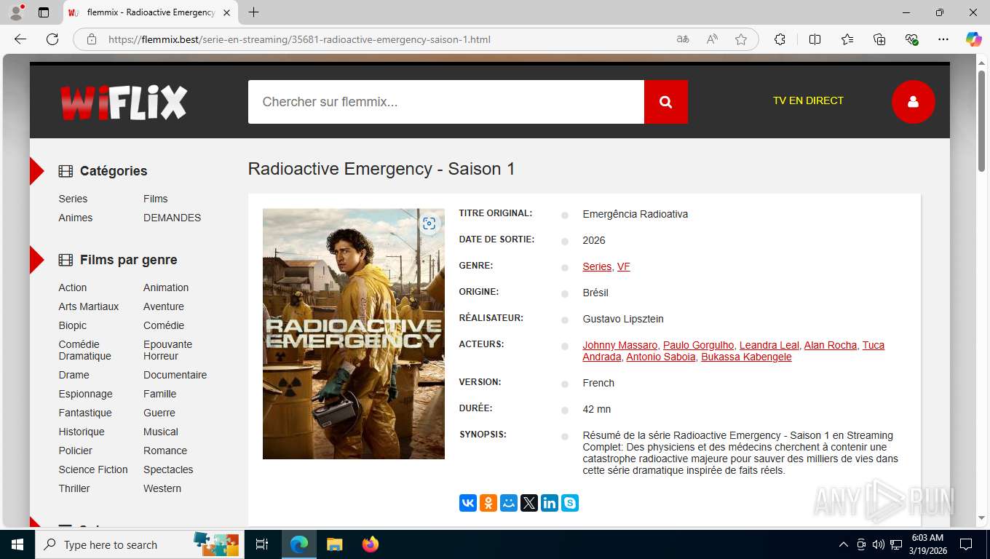Share on Skype icon
Viewport: 990px width, 559px height.
pyautogui.click(x=570, y=503)
